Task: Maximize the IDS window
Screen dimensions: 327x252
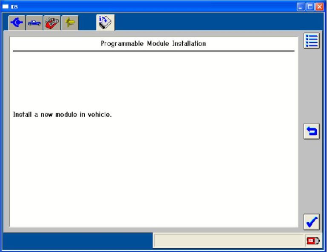Action: click(310, 7)
